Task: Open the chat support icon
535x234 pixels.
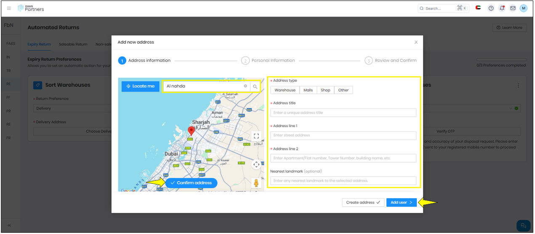Action: coord(523,225)
